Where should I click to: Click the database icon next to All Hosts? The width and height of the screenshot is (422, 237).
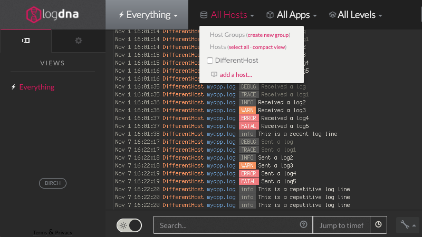204,15
